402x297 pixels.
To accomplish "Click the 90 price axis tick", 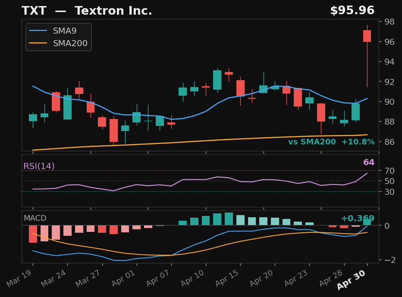I will (389, 102).
